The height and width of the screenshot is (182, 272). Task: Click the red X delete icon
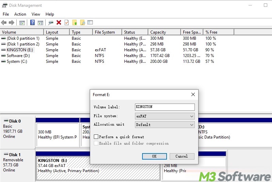59,23
